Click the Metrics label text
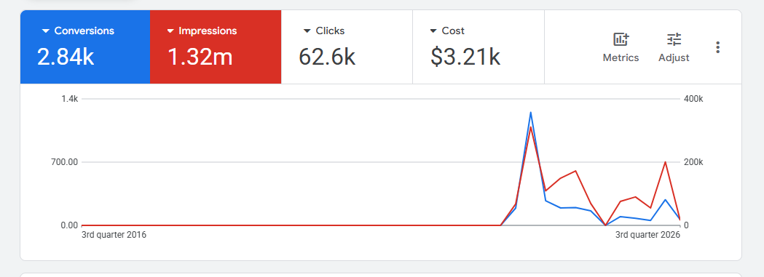764x277 pixels. click(621, 58)
